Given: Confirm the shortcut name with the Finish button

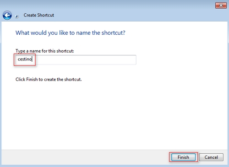Looking at the screenshot, I should tap(183, 157).
